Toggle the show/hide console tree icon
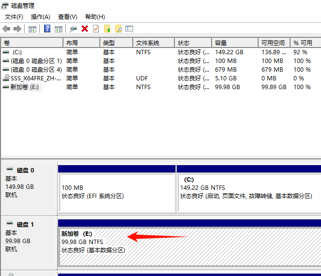Viewport: 321px width, 276px height. [32, 29]
